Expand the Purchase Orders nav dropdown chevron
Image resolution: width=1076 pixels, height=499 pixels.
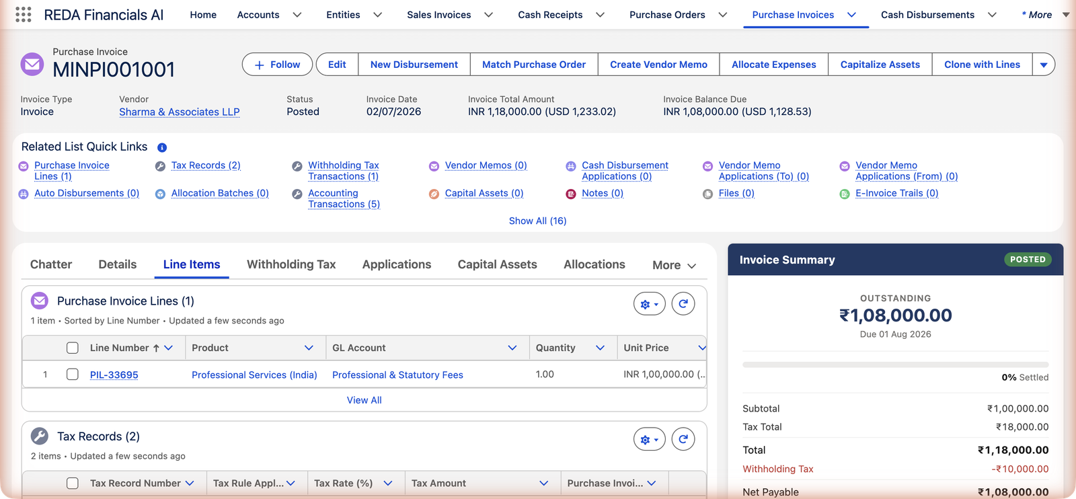pos(722,15)
